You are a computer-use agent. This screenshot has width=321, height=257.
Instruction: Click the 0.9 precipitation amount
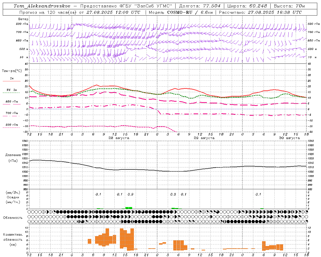coord(130,194)
